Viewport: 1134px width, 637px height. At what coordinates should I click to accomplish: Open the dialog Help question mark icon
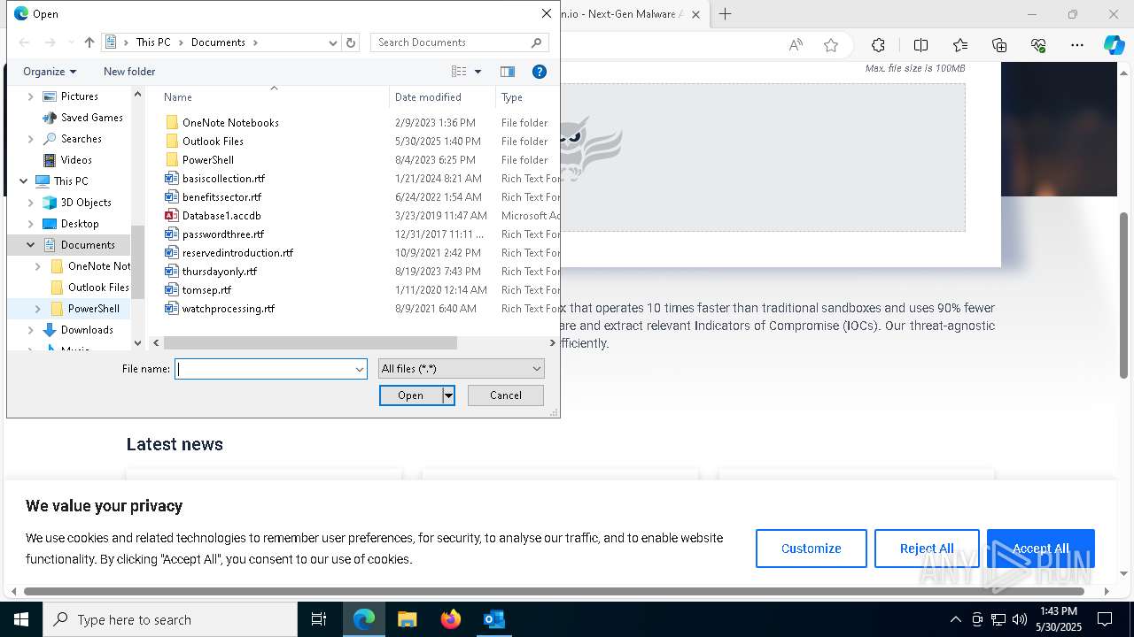tap(539, 72)
